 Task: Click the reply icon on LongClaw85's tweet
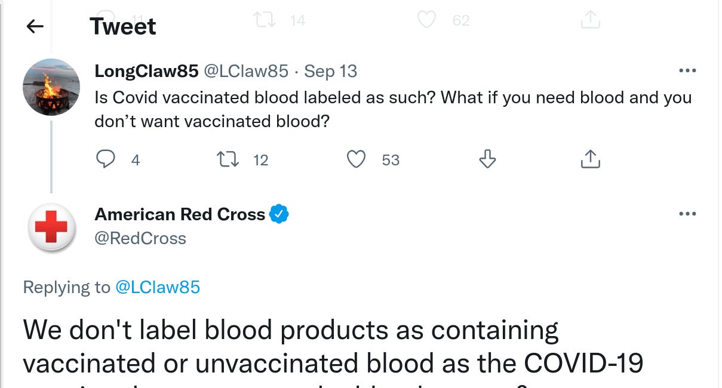(x=106, y=159)
